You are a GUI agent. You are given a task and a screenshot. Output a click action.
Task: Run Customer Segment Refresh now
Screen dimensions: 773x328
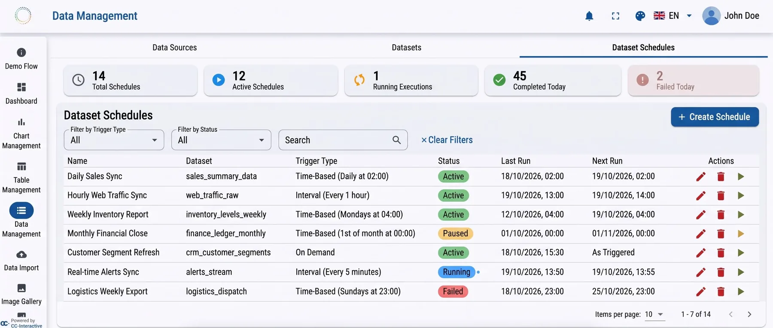pyautogui.click(x=741, y=253)
